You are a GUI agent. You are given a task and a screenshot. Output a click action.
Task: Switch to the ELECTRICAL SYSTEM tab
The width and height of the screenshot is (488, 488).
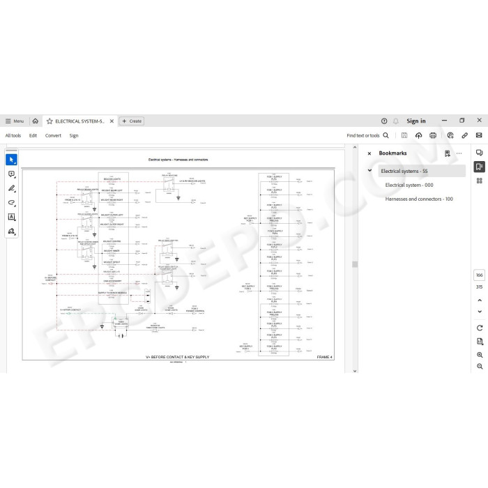(79, 121)
